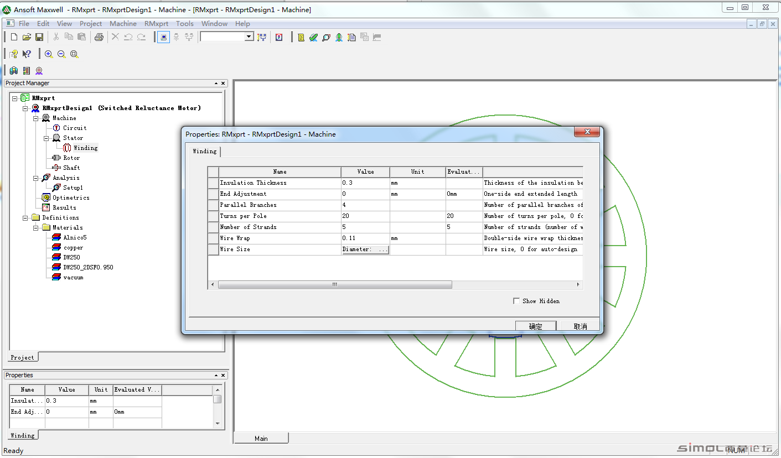Collapse the Definitions folder node
Screen dimensions: 781x458
25,217
